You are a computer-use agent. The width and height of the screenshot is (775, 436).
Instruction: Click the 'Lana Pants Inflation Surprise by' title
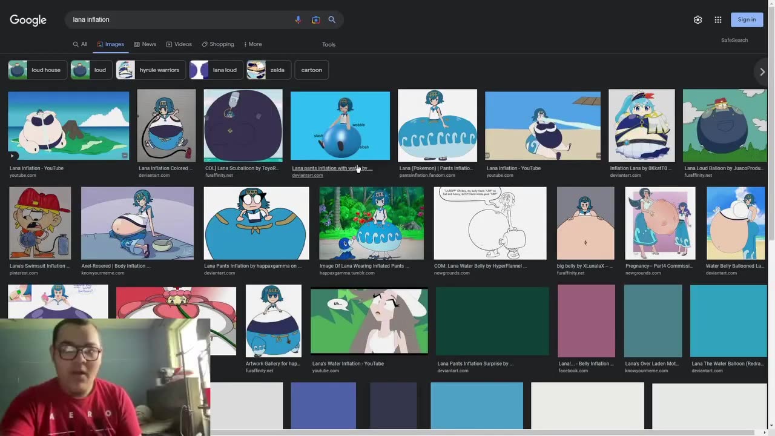(475, 364)
